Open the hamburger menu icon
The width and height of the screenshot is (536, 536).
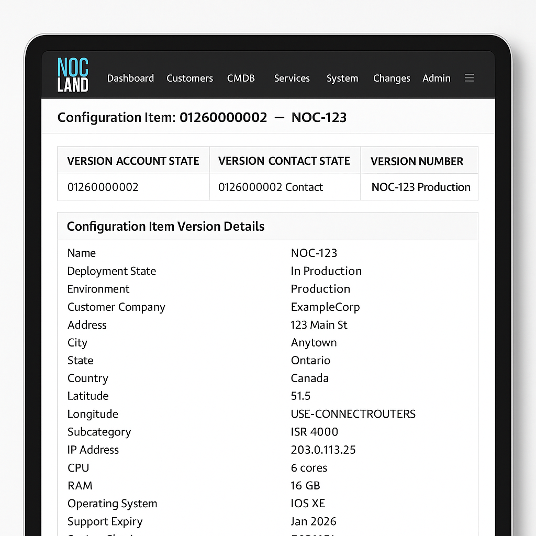[x=469, y=78]
